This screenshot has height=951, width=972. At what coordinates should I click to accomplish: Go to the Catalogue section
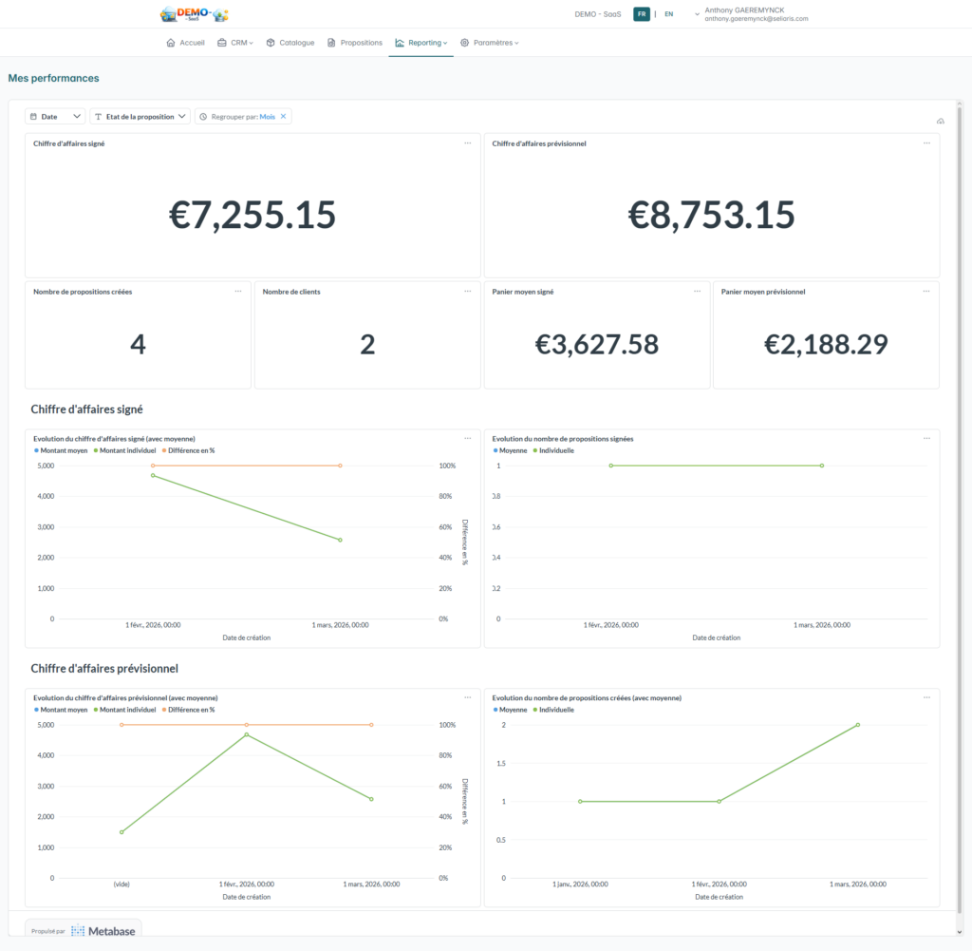tap(290, 43)
